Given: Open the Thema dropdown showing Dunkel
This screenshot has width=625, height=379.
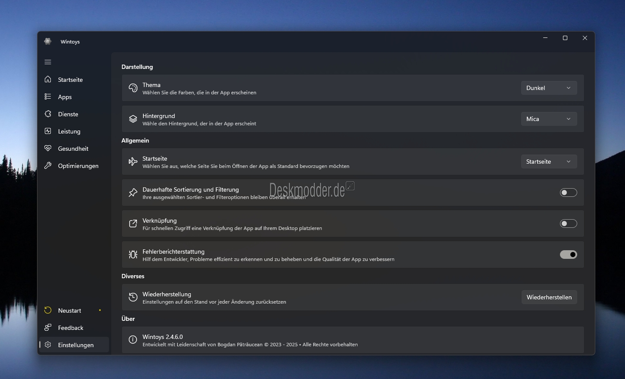Looking at the screenshot, I should coord(549,88).
